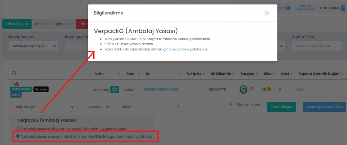347x145 pixels.
Task: Click the green Etiket Oluştur toolbar button
Action: (17, 24)
